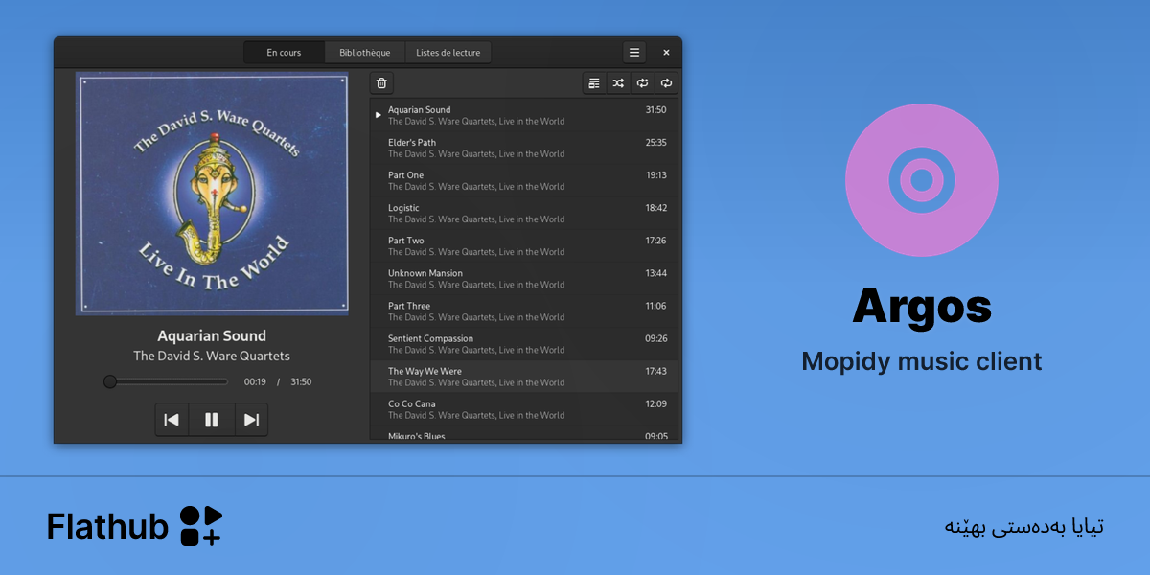Image resolution: width=1150 pixels, height=575 pixels.
Task: Switch to the En cours tab
Action: point(284,53)
